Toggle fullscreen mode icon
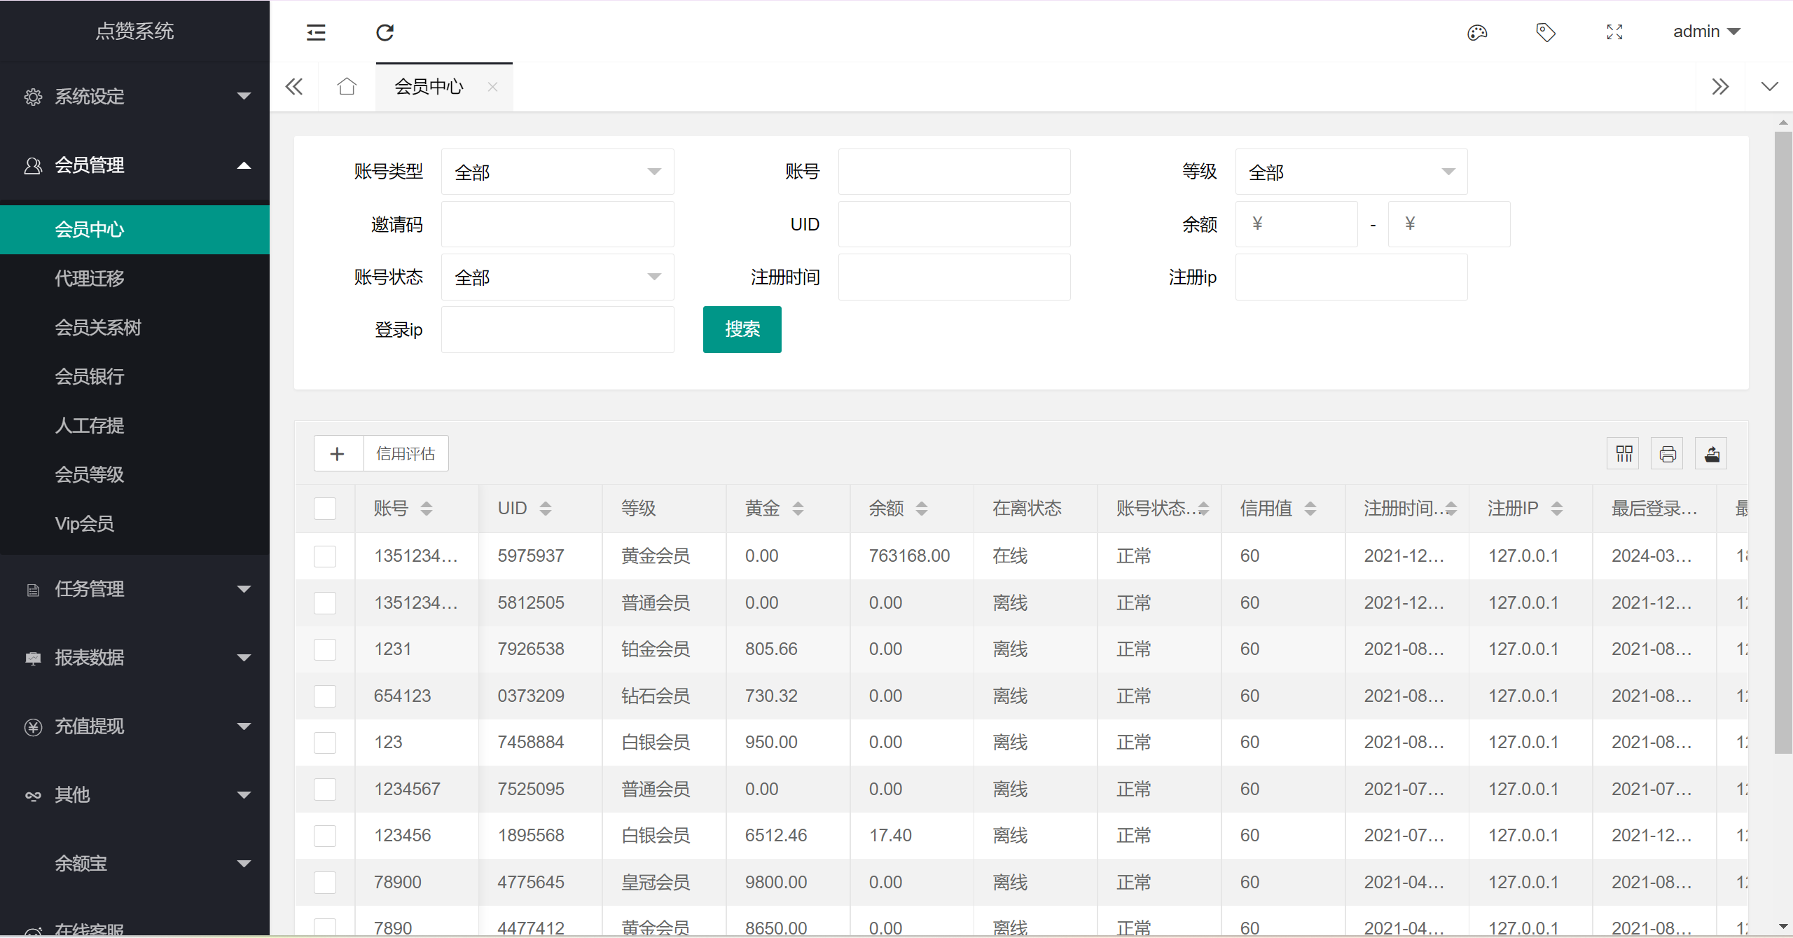Viewport: 1793px width, 938px height. (x=1614, y=32)
